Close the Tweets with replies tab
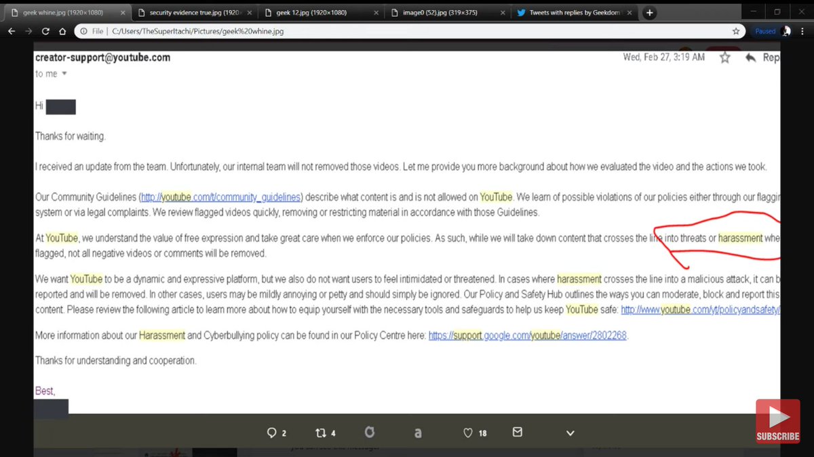814x457 pixels. coord(628,12)
